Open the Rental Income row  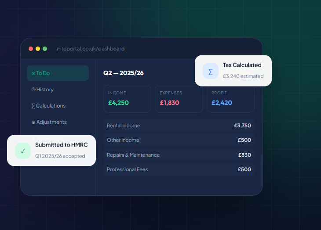[x=179, y=126]
